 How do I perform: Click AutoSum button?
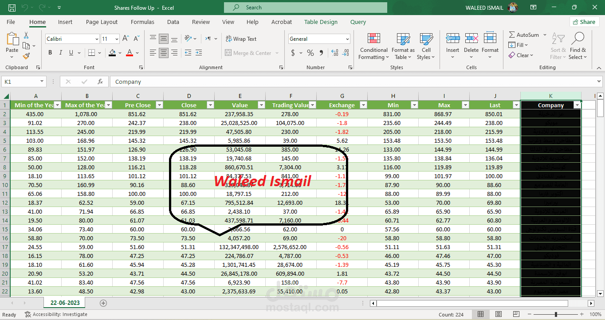pyautogui.click(x=524, y=35)
